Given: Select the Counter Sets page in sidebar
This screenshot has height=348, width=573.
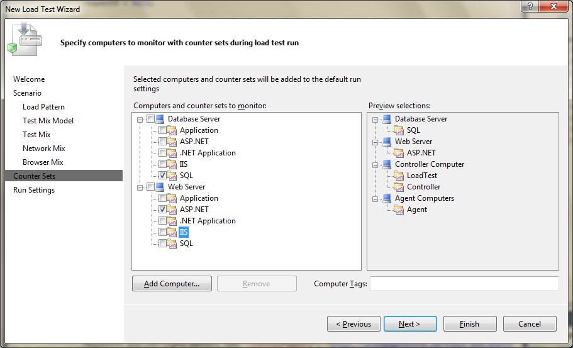Looking at the screenshot, I should [x=64, y=176].
